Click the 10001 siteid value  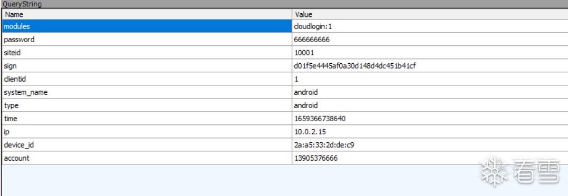click(304, 53)
